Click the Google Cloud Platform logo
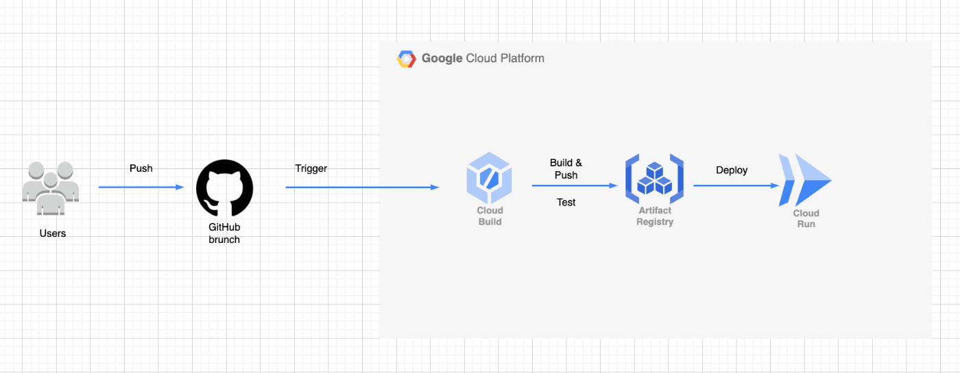 point(407,59)
